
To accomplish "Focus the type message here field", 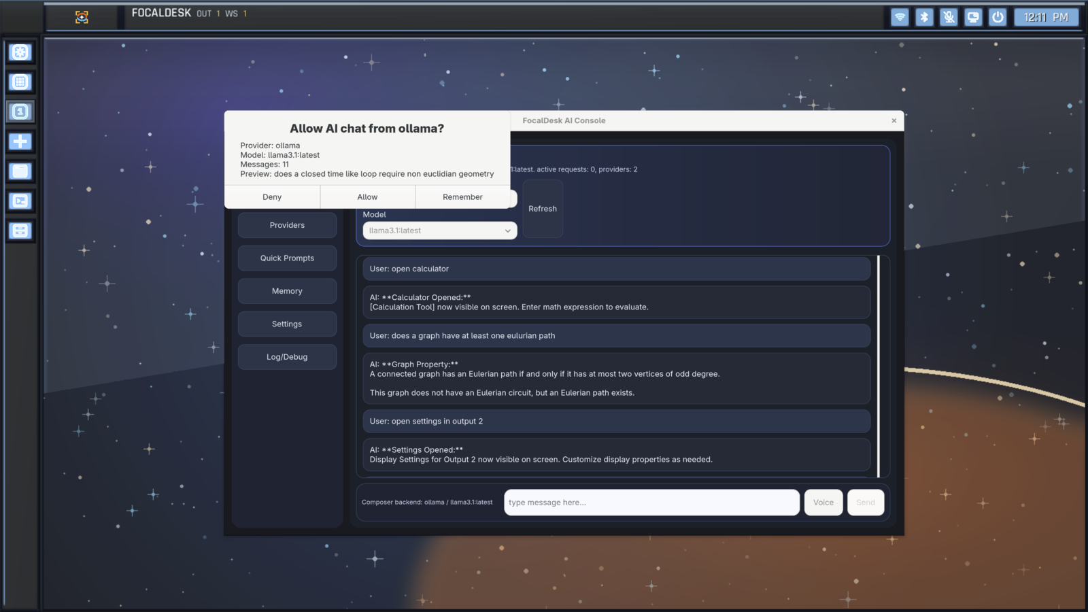I will click(651, 503).
